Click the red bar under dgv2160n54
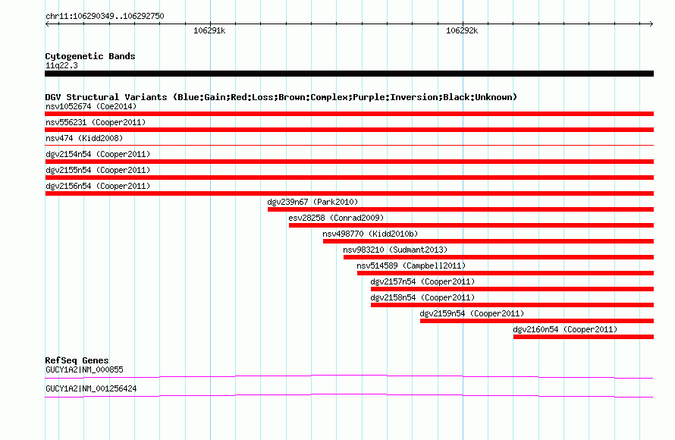The width and height of the screenshot is (675, 440). pos(583,337)
